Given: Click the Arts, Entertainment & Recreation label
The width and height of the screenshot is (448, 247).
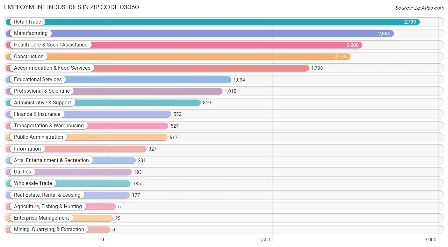Looking at the screenshot, I should [x=51, y=160].
